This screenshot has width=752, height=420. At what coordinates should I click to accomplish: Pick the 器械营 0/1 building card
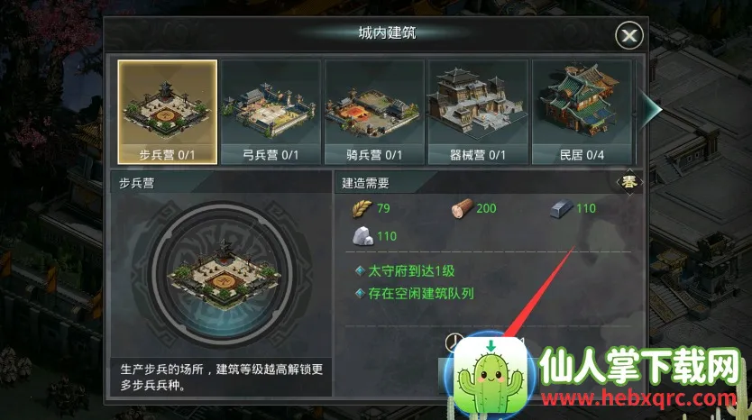[x=478, y=112]
